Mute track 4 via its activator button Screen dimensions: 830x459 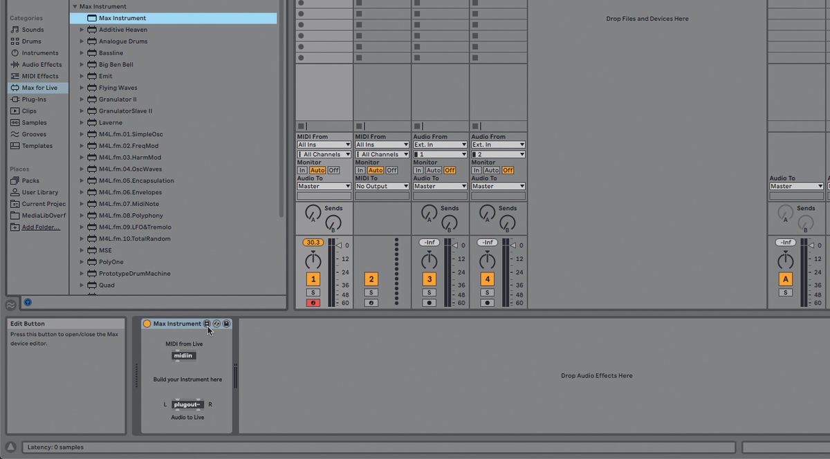488,279
